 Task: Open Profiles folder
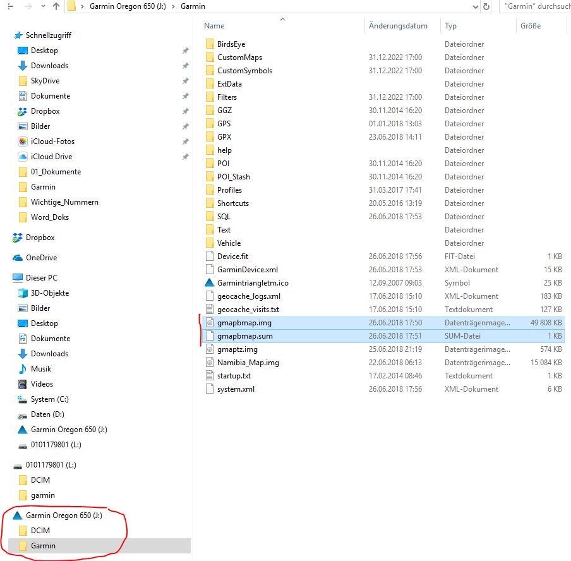[229, 190]
